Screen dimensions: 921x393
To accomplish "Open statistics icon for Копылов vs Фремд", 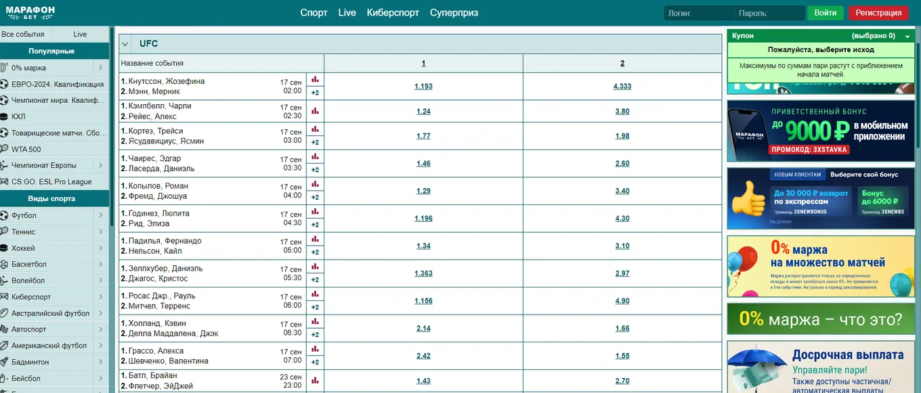I will 315,184.
